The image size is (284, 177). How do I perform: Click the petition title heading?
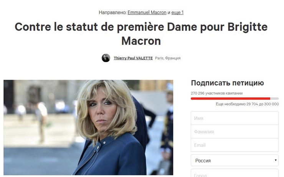point(141,34)
